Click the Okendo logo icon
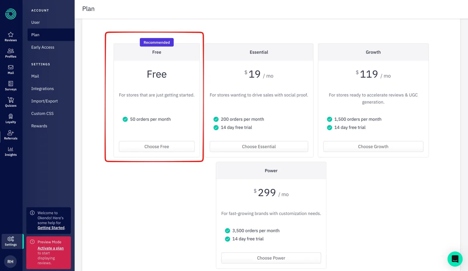Screen dimensions: 468x271 pos(11,14)
